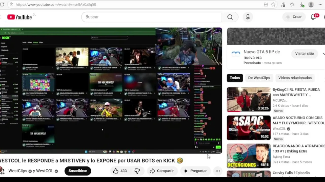Visit the sponsored site via Visitar sitio

point(304,54)
